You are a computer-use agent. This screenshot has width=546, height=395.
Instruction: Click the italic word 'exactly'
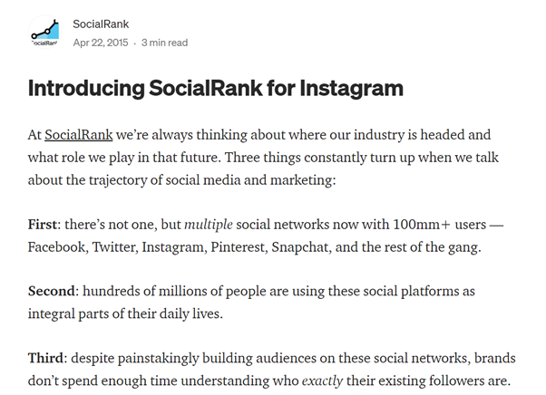tap(322, 381)
